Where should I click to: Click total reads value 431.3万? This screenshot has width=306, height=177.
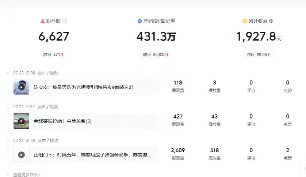[156, 37]
